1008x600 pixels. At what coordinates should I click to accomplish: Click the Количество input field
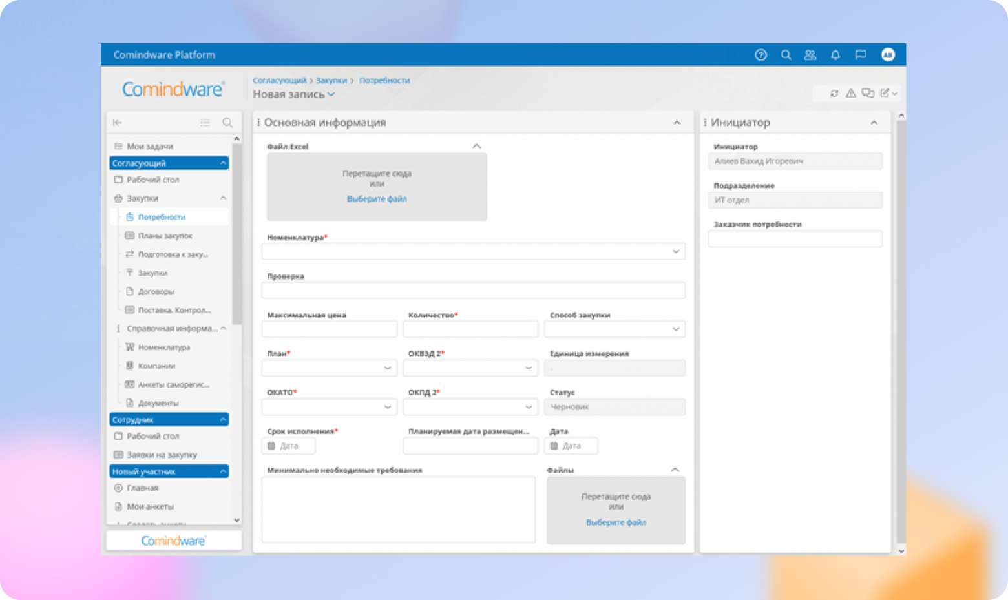coord(470,329)
